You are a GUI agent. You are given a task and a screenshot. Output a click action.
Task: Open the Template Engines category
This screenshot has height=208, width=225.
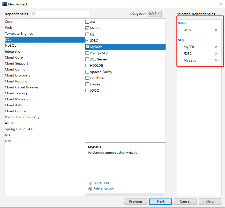(x=45, y=34)
